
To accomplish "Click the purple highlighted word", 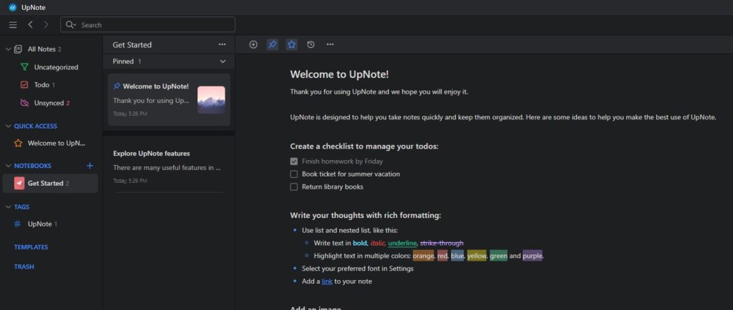I will click(533, 256).
